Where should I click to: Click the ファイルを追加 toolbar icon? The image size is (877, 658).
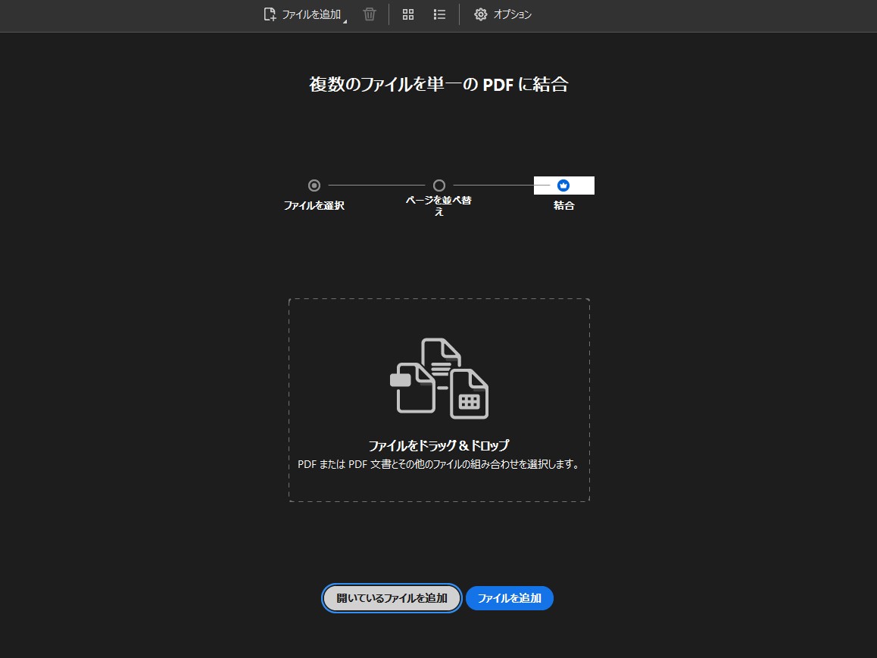270,14
